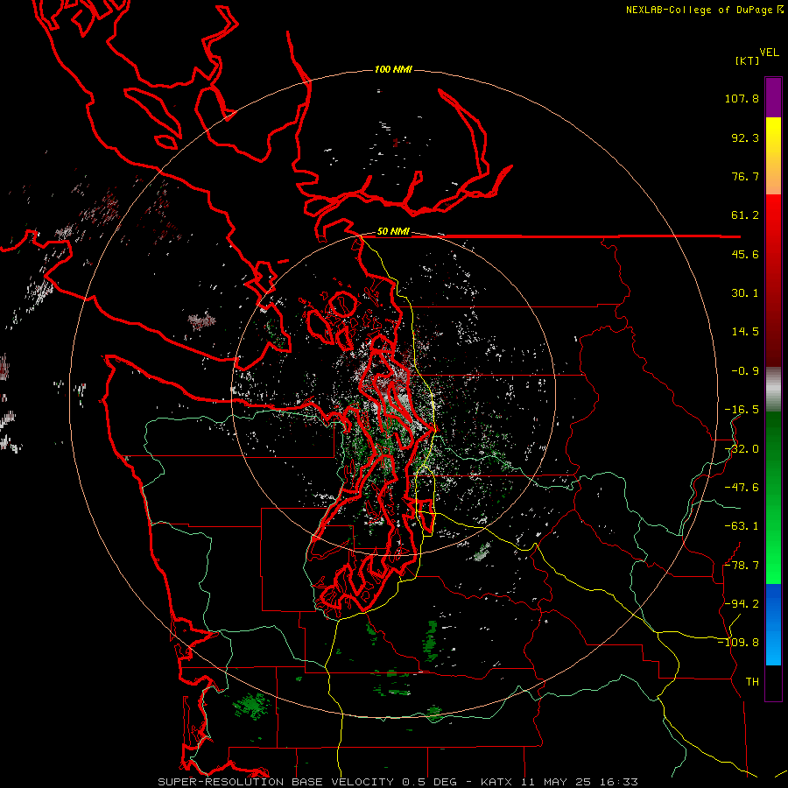Click the 76.7 scale value
Viewport: 788px width, 788px height.
coord(745,176)
